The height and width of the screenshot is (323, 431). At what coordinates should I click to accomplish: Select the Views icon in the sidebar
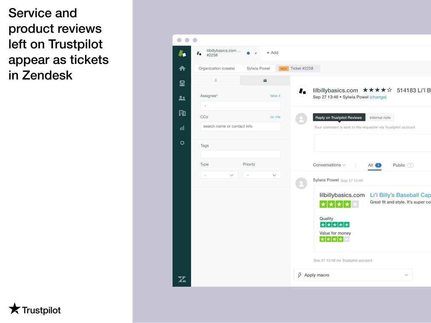click(182, 83)
